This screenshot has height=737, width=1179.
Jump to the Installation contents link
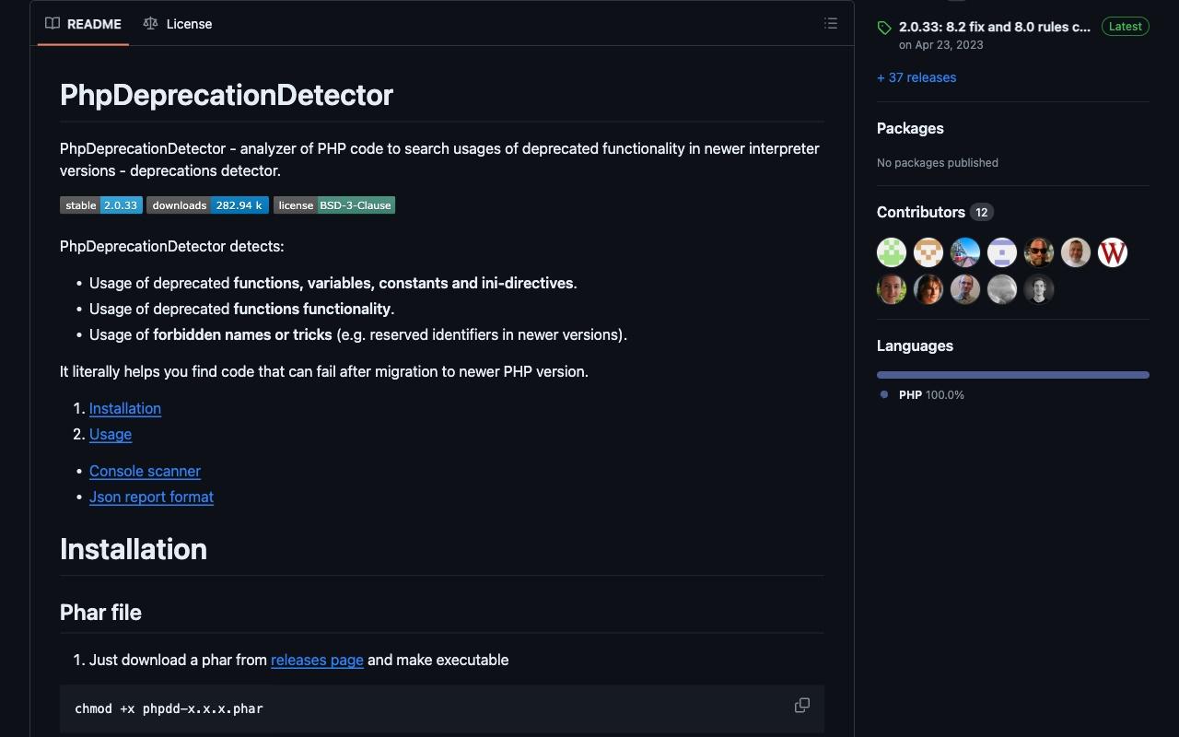(x=125, y=408)
